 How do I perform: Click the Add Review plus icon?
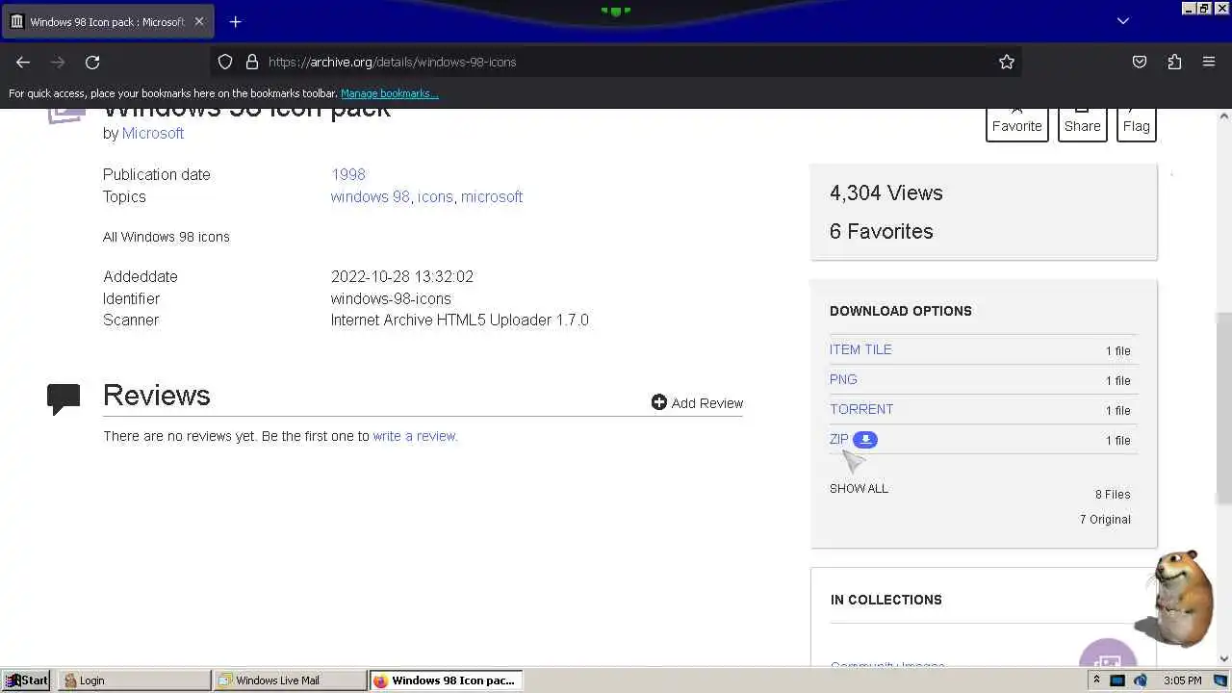click(x=658, y=402)
